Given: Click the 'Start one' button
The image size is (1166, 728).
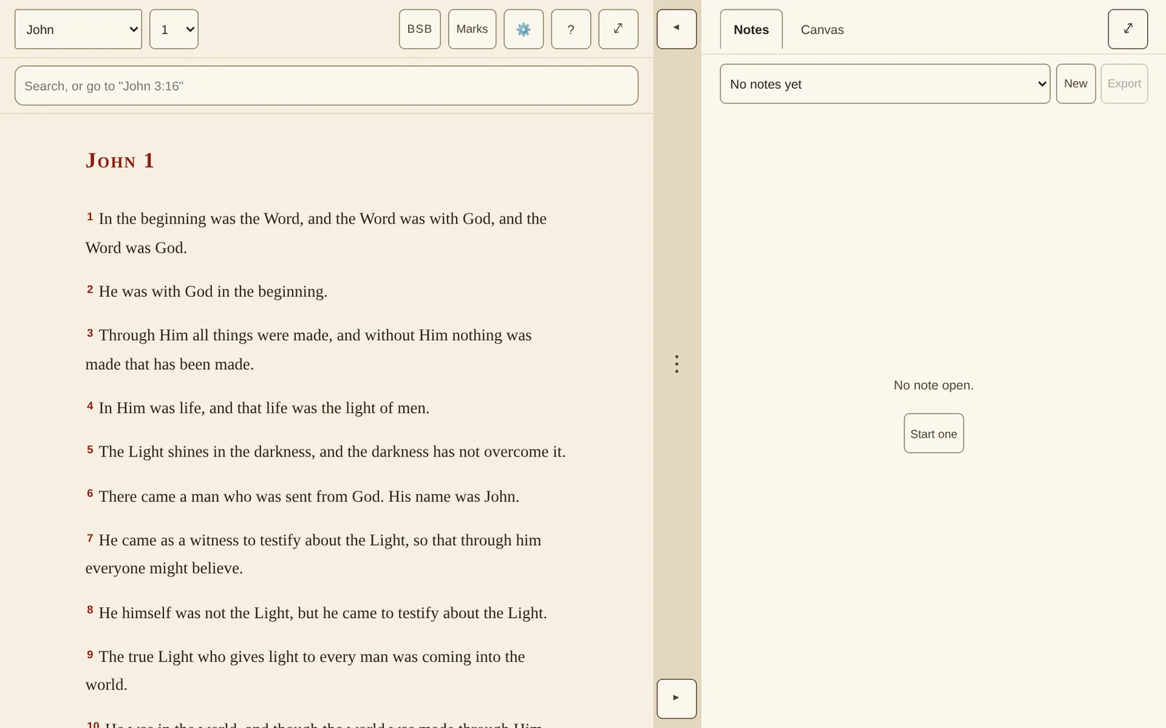Looking at the screenshot, I should pyautogui.click(x=934, y=433).
